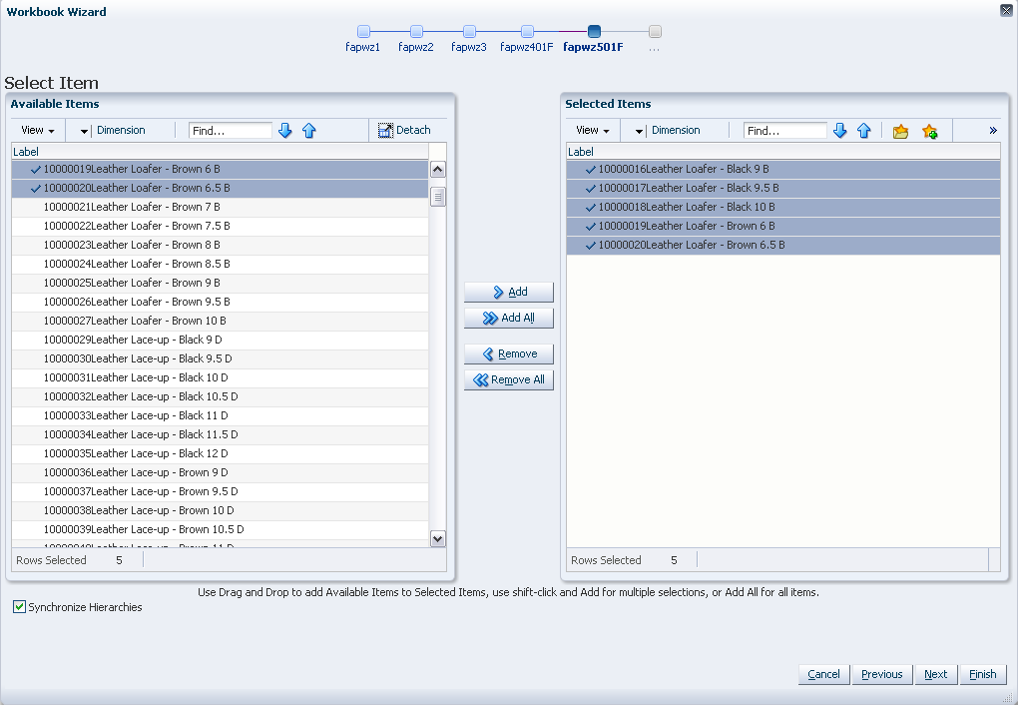Select 10000033Leather Lace-up - Black 11 D
The image size is (1018, 705).
pyautogui.click(x=221, y=415)
